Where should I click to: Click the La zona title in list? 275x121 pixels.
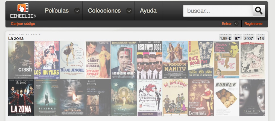(16, 38)
